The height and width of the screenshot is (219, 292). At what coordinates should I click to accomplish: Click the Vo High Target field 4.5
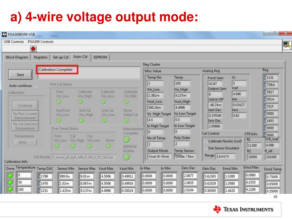tap(155, 120)
